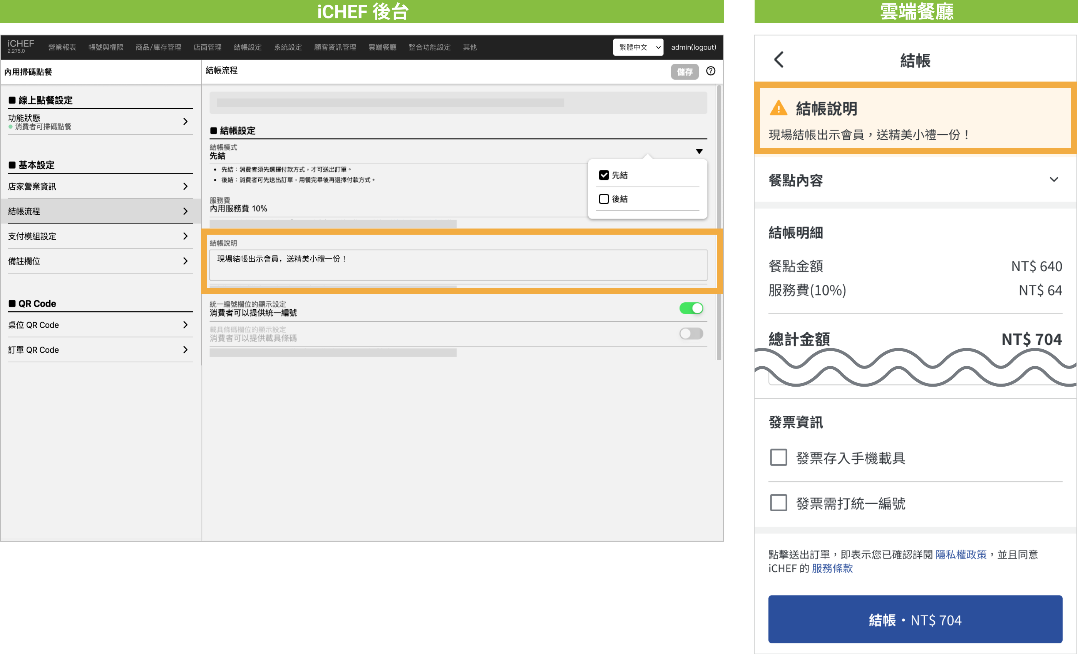Open the 隱私權政策 link
The height and width of the screenshot is (654, 1078).
961,554
